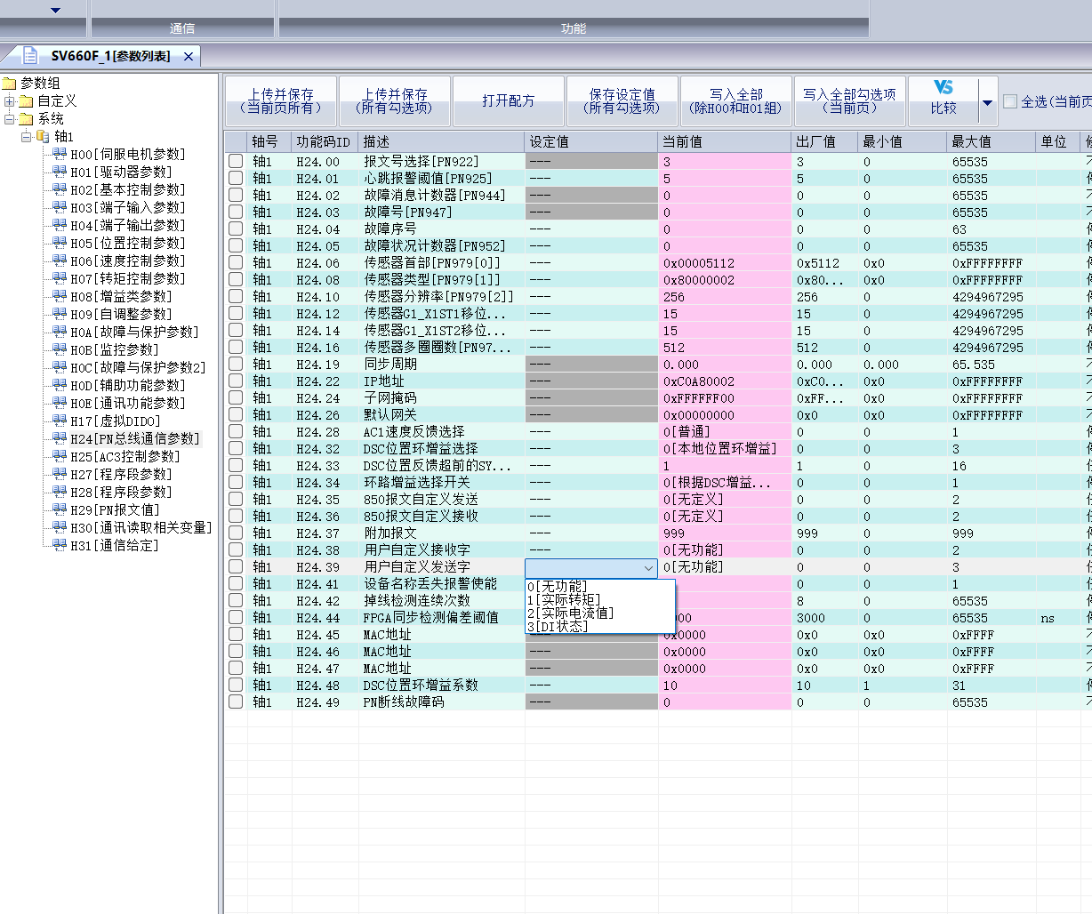This screenshot has height=914, width=1092.
Task: Enable the 全选 select-all checkbox
Action: pos(1010,101)
